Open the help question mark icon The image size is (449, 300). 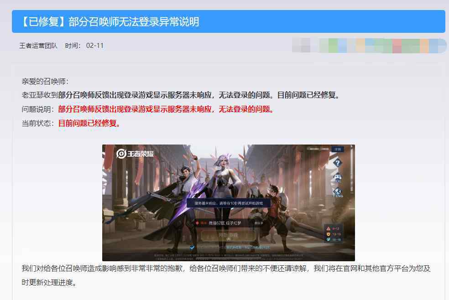point(338,163)
